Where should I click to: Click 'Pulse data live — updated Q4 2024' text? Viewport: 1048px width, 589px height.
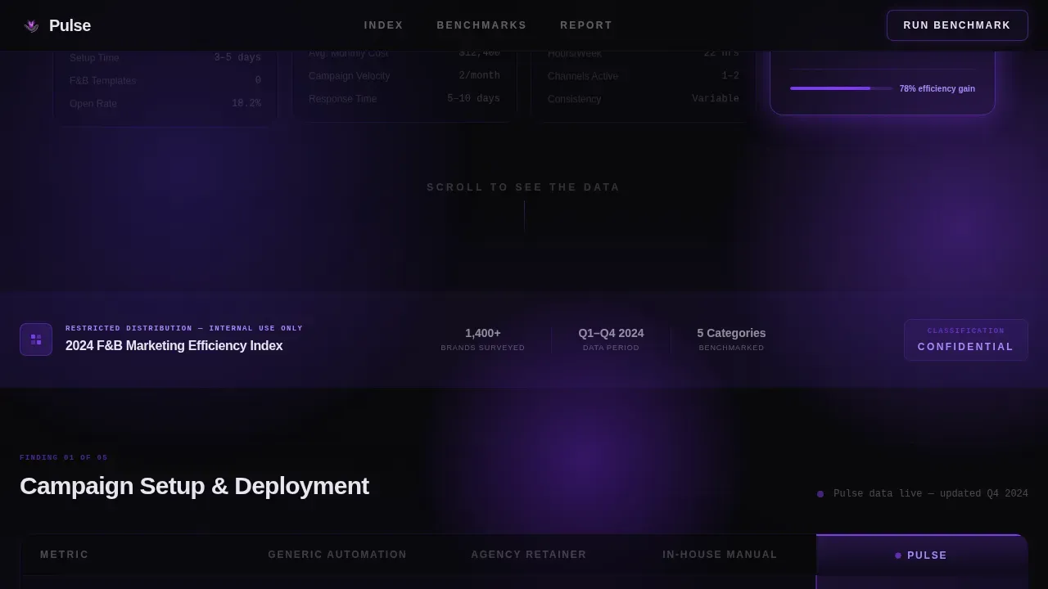click(x=931, y=494)
